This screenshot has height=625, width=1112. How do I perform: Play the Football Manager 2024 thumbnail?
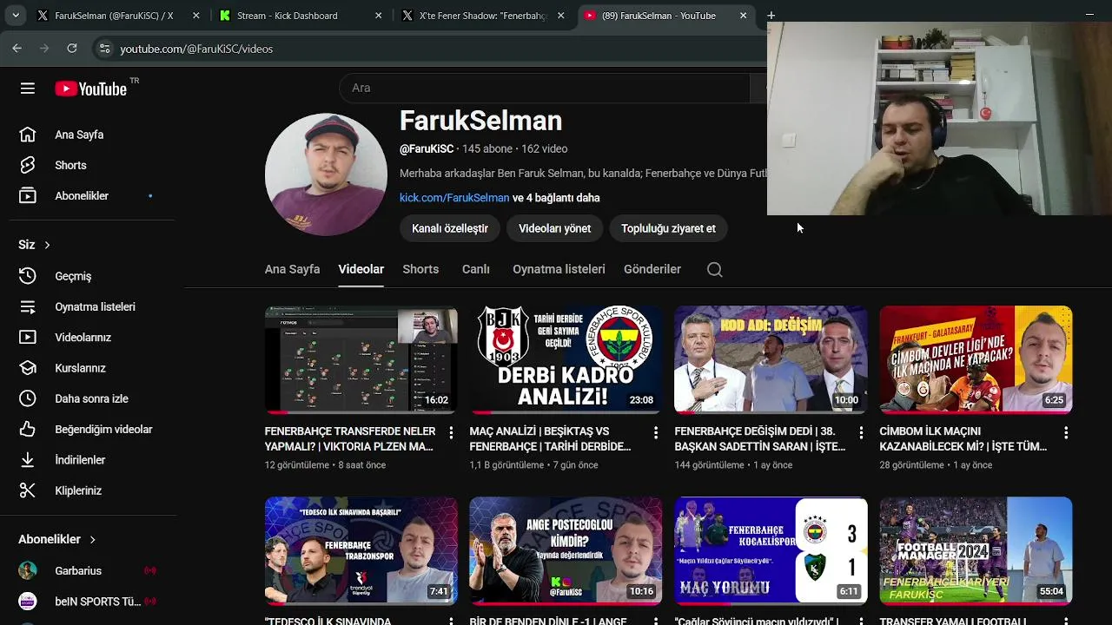click(x=976, y=550)
